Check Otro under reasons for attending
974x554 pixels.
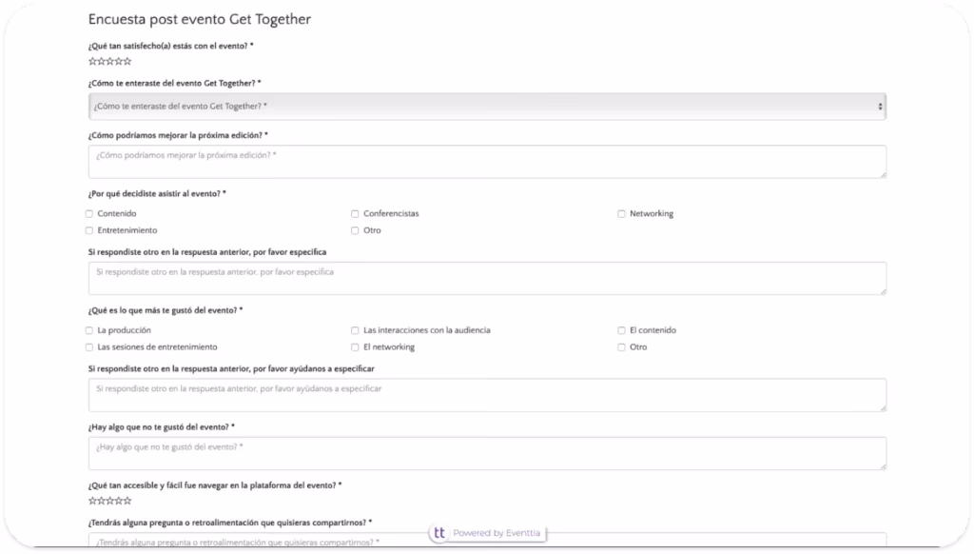pos(355,230)
